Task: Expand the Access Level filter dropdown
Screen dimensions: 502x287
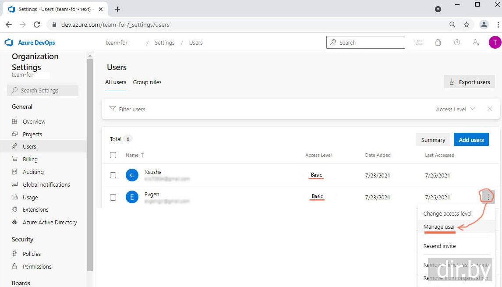Action: (x=456, y=109)
